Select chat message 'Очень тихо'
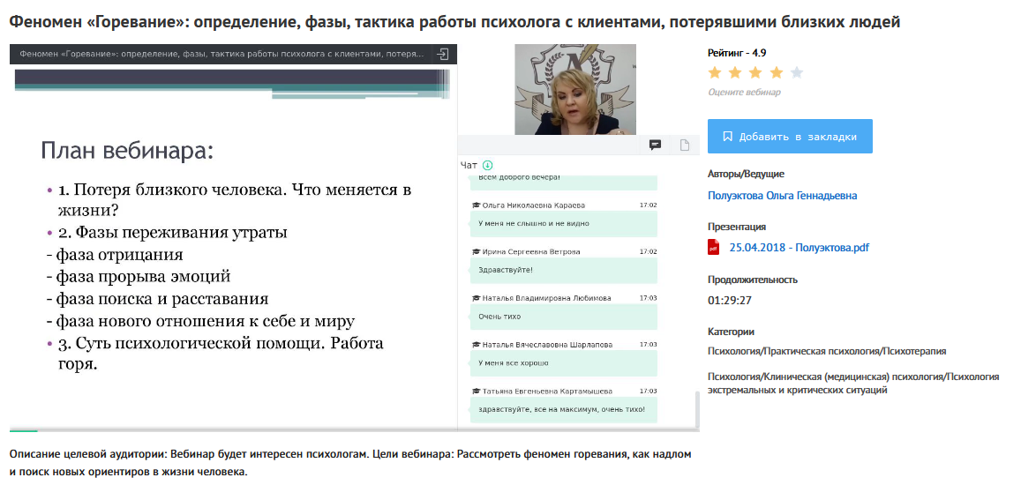The width and height of the screenshot is (1036, 485). pyautogui.click(x=563, y=316)
